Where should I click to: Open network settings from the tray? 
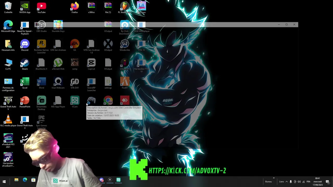point(303,182)
